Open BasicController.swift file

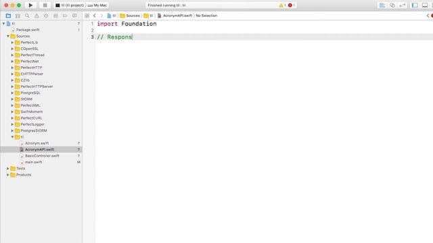(42, 156)
